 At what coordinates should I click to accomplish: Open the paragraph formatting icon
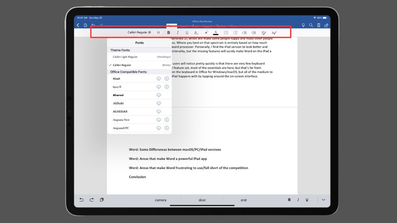(x=264, y=33)
